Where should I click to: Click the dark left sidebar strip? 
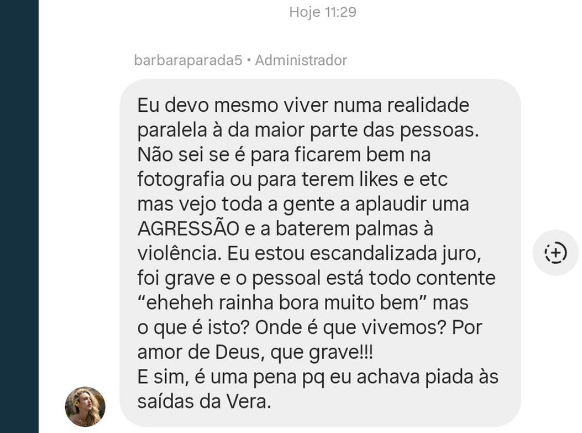[x=19, y=216]
